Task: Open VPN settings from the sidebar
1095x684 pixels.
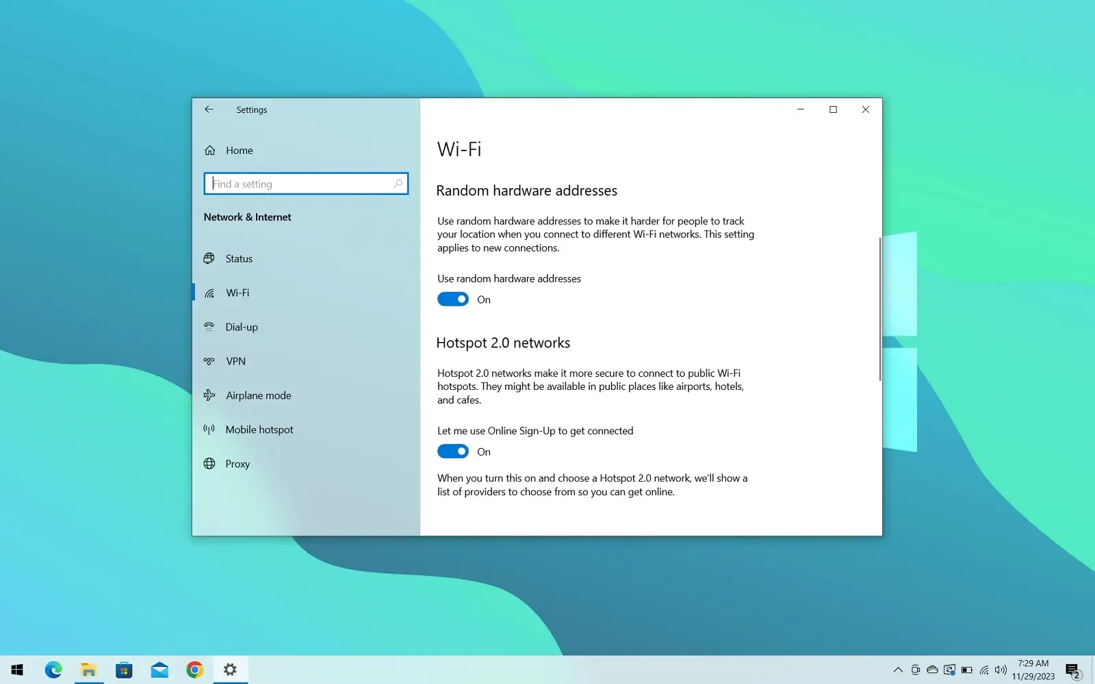Action: 235,360
